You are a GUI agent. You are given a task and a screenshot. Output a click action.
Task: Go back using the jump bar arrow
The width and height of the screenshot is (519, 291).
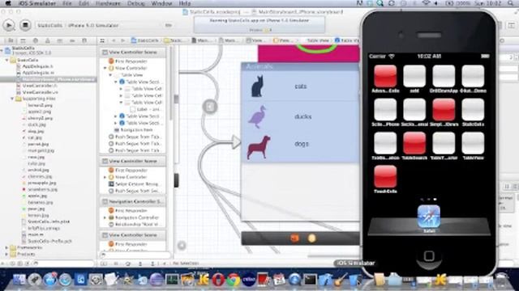pos(114,40)
